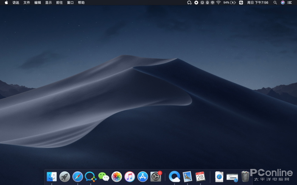Open the 访达 (Finder) menu

click(16, 3)
